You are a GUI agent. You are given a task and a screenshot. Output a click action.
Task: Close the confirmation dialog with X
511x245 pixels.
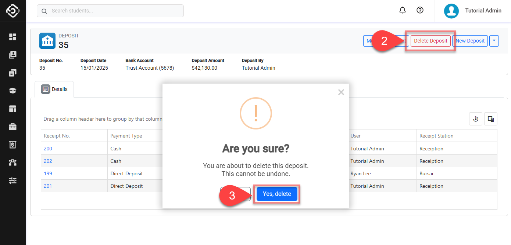341,92
